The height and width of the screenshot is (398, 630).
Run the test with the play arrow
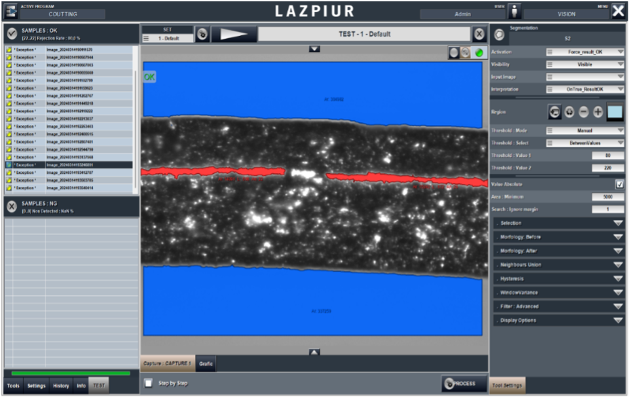234,35
